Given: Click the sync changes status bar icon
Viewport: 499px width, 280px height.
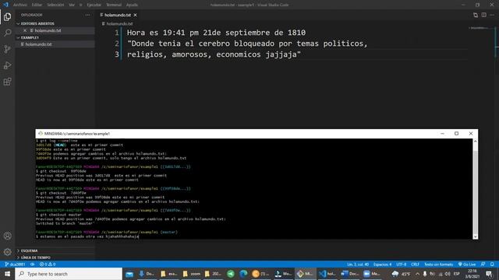Looking at the screenshot, I should tap(33, 264).
